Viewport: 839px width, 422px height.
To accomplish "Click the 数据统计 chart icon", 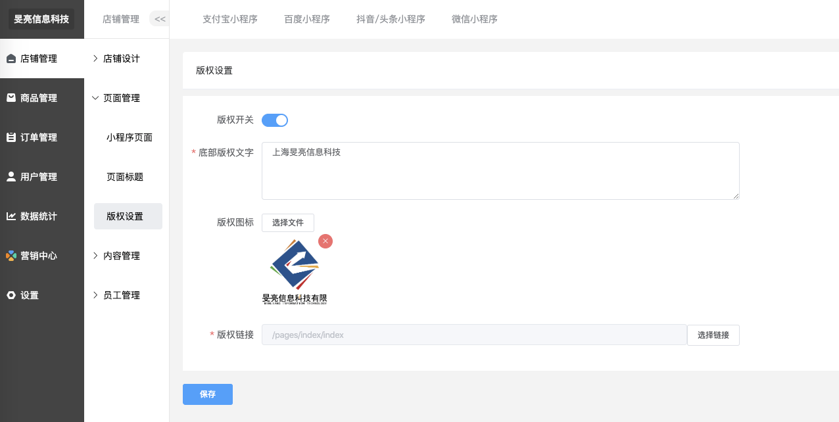I will tap(11, 216).
